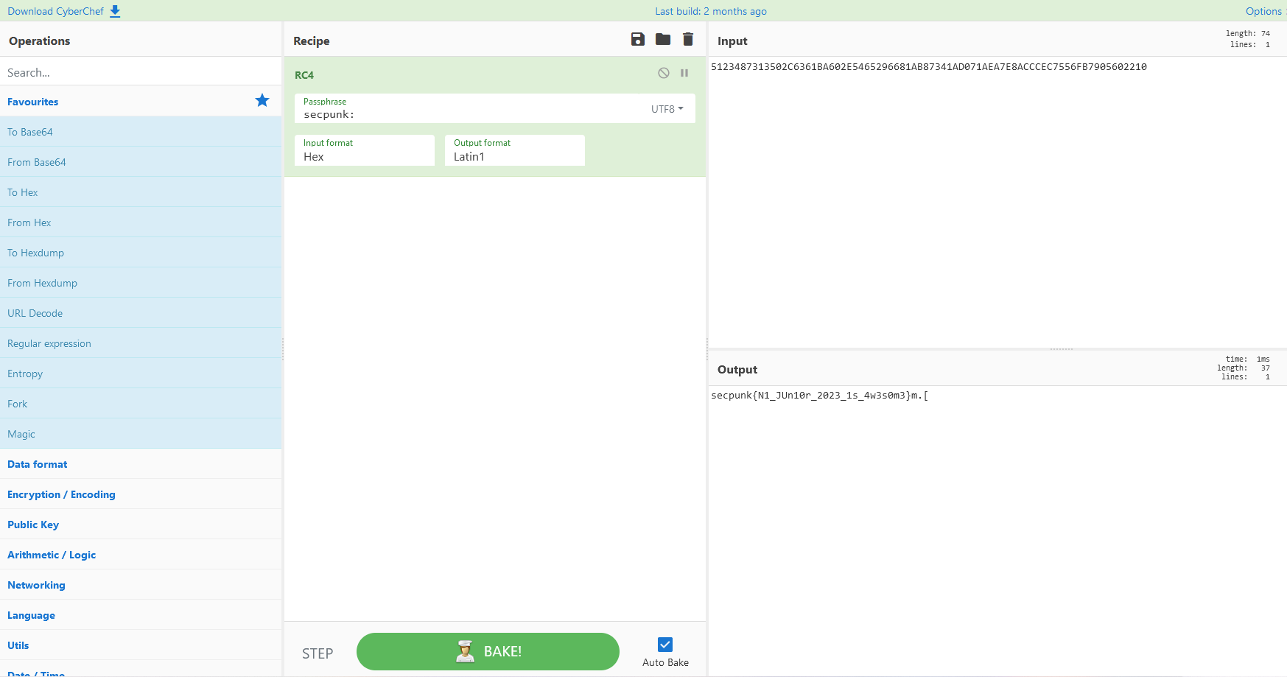The height and width of the screenshot is (677, 1287).
Task: Click the operations Search field
Action: pos(140,72)
